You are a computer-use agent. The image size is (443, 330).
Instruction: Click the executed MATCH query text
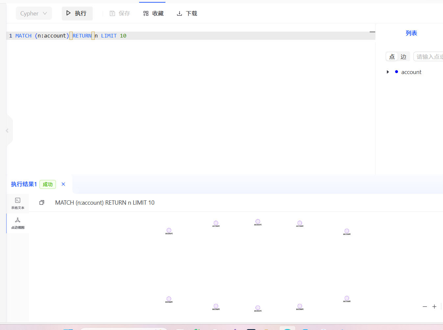(x=105, y=203)
